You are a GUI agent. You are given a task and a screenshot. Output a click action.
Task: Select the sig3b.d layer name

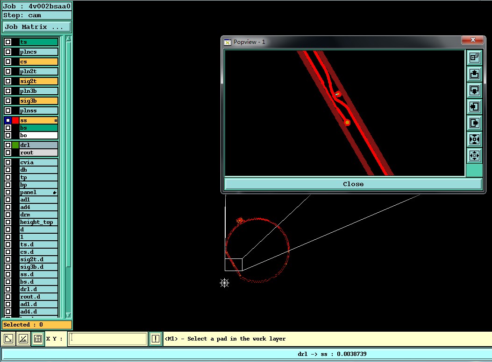(39, 267)
